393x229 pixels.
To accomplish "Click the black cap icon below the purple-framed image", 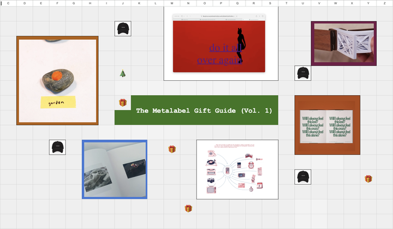I will point(303,73).
